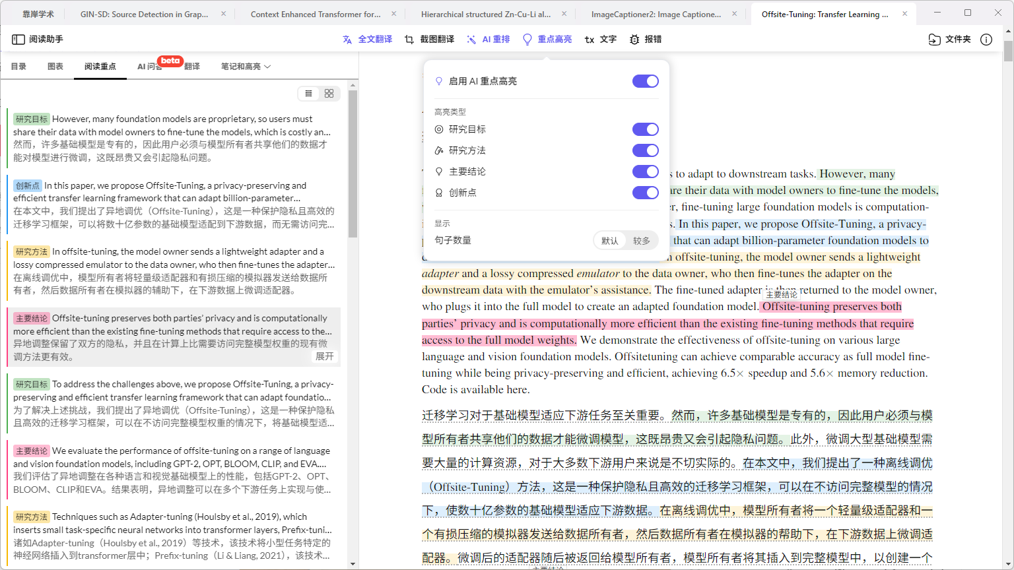The image size is (1014, 570).
Task: Toggle the 研究目标 highlight switch
Action: click(x=646, y=129)
